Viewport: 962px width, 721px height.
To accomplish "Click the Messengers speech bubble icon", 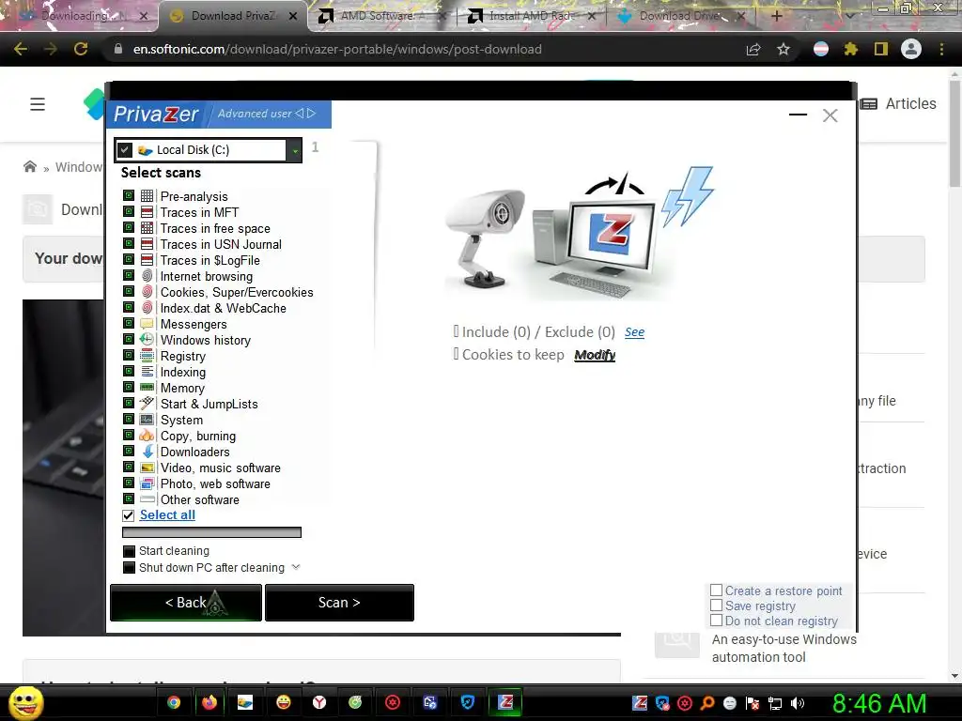I will pos(147,323).
